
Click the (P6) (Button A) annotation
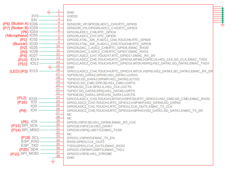[x=15, y=24]
